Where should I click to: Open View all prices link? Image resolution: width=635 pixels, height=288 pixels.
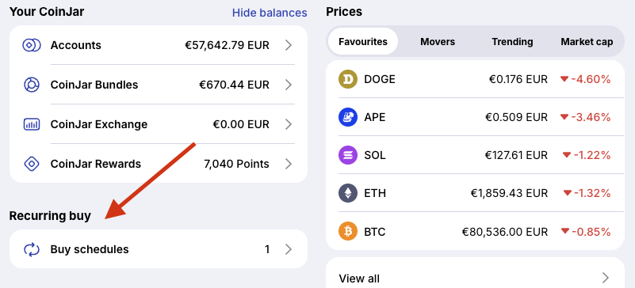tap(475, 278)
